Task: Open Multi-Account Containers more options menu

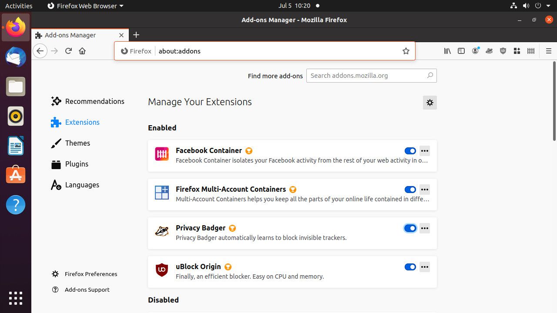Action: click(x=425, y=190)
